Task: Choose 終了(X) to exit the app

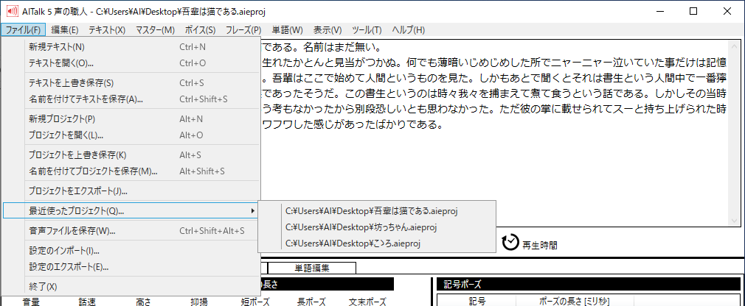Action: point(131,287)
